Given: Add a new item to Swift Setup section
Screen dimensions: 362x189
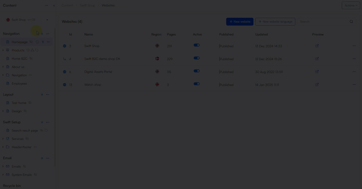Looking at the screenshot, I should (x=42, y=122).
